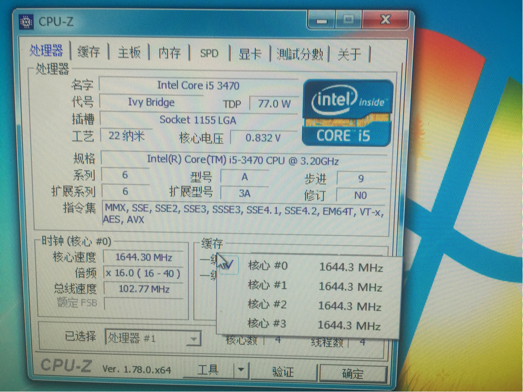Select 核心 #3 in the popup menu

tap(308, 325)
